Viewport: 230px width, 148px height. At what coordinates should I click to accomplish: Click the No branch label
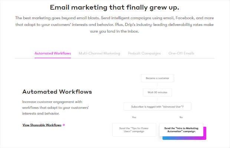(x=181, y=117)
